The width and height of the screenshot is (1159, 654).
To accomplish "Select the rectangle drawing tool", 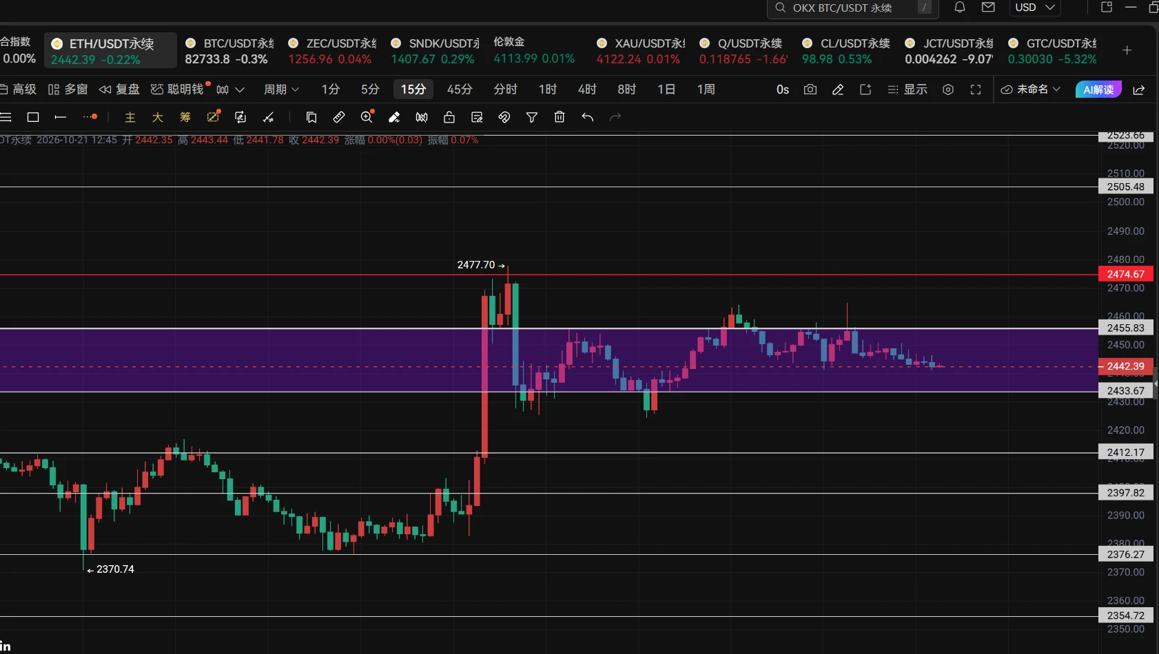I will click(x=32, y=117).
